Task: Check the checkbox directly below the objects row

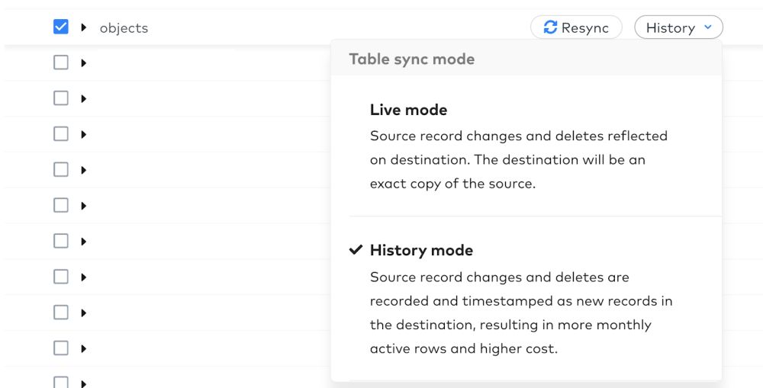Action: (61, 63)
